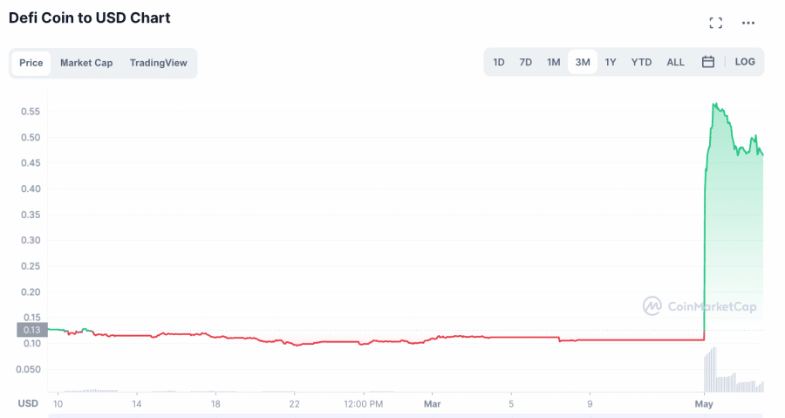Image resolution: width=785 pixels, height=418 pixels.
Task: Enter fullscreen chart mode
Action: pos(715,23)
